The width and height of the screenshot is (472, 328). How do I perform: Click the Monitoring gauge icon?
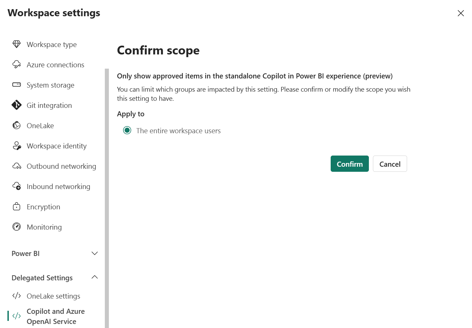pos(17,227)
